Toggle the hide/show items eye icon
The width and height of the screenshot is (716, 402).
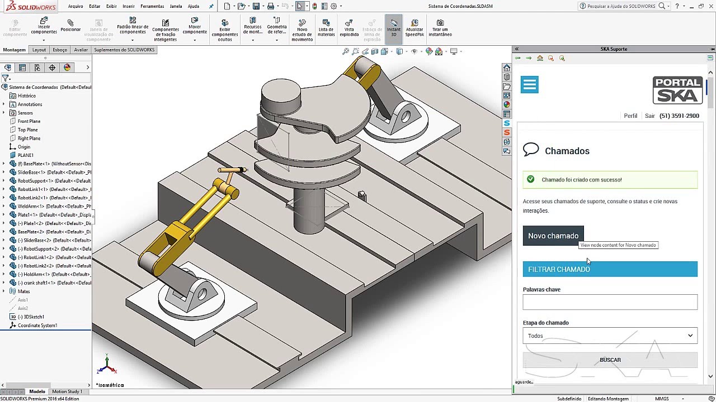(x=414, y=51)
